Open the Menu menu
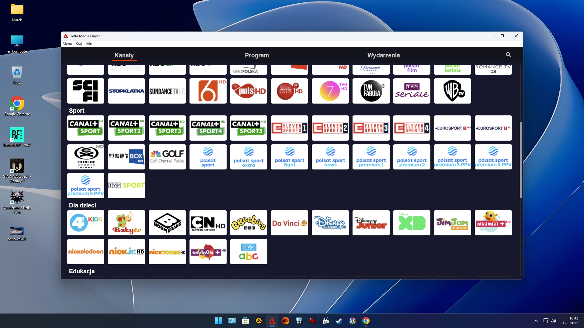Screen dimensions: 584x328 coord(67,44)
